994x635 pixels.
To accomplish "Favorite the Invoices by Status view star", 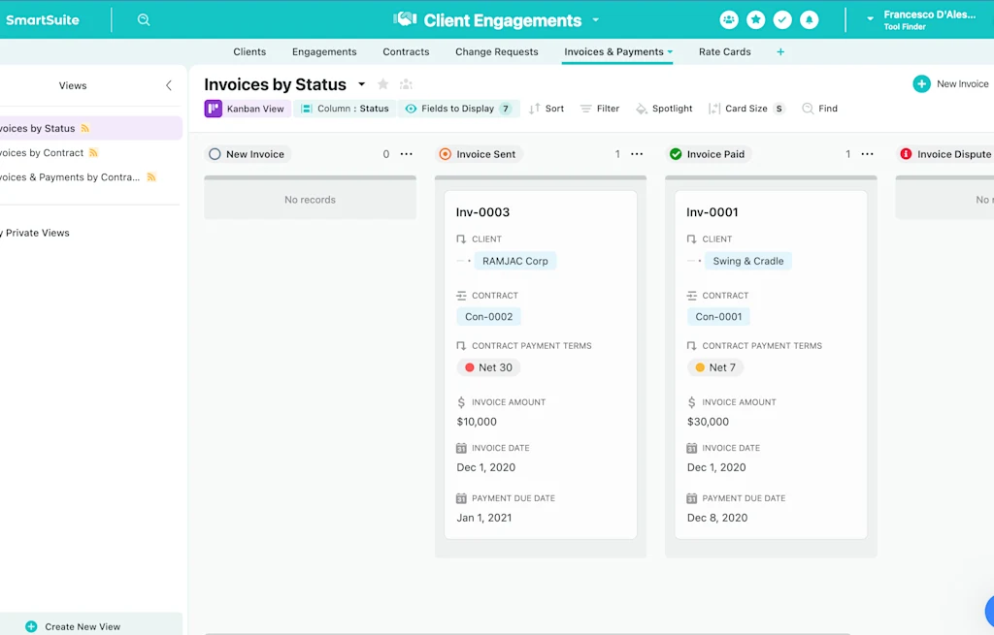I will [382, 84].
